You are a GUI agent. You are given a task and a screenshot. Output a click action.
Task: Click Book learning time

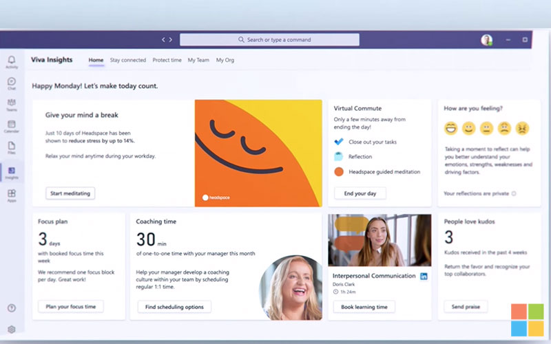(364, 307)
